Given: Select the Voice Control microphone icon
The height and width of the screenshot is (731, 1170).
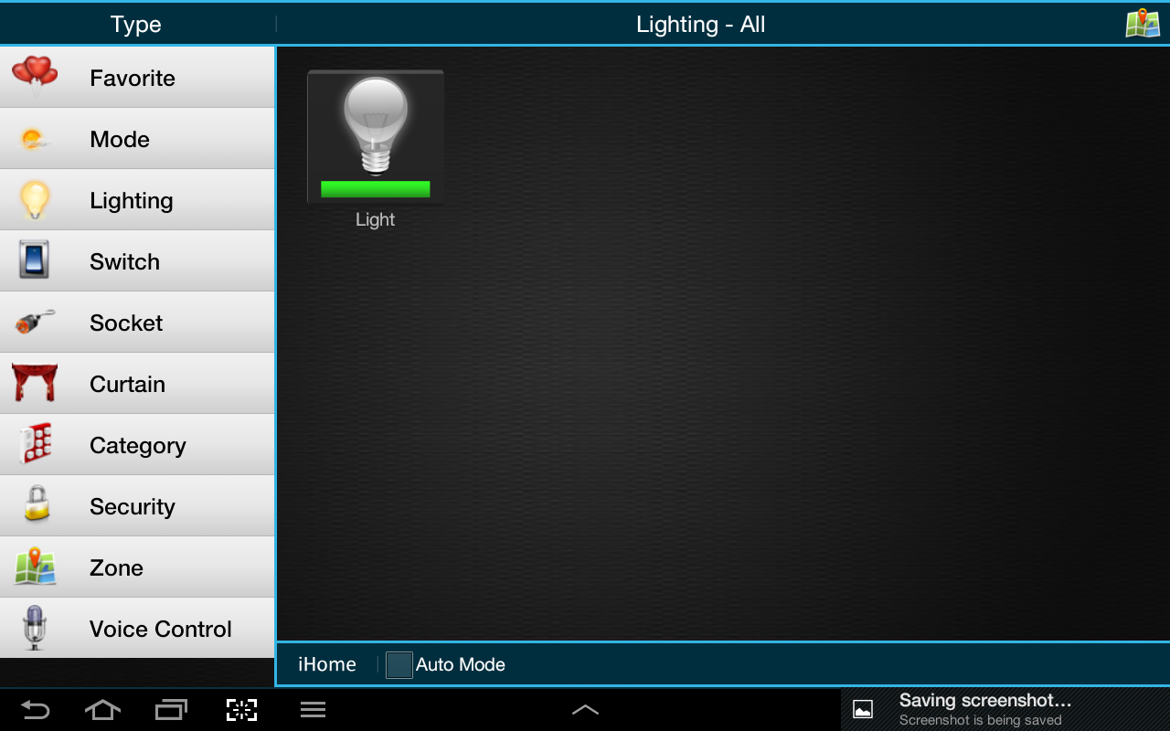Looking at the screenshot, I should tap(35, 628).
